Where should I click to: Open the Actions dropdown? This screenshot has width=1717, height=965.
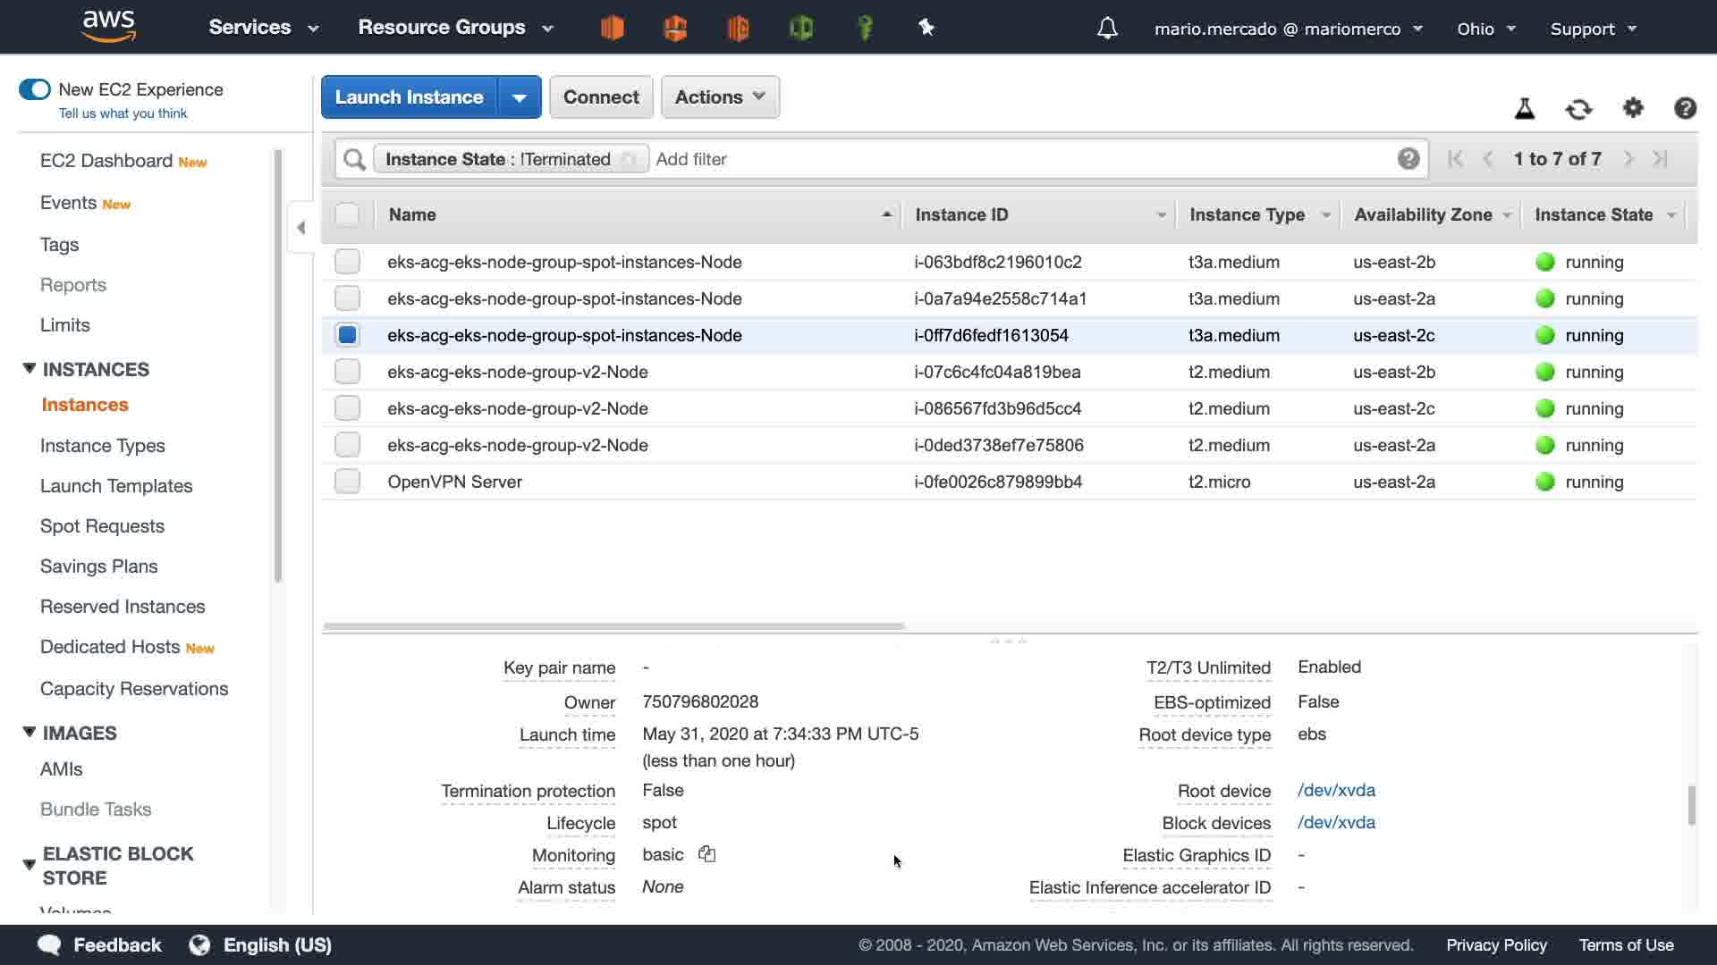[x=720, y=97]
